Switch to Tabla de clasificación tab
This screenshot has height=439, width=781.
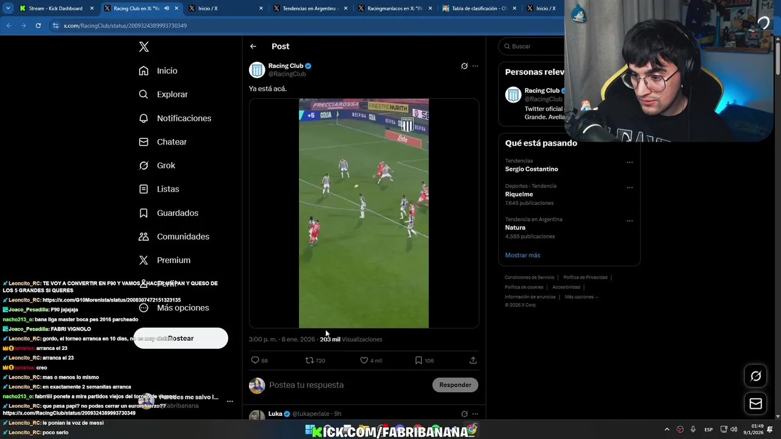tap(479, 9)
